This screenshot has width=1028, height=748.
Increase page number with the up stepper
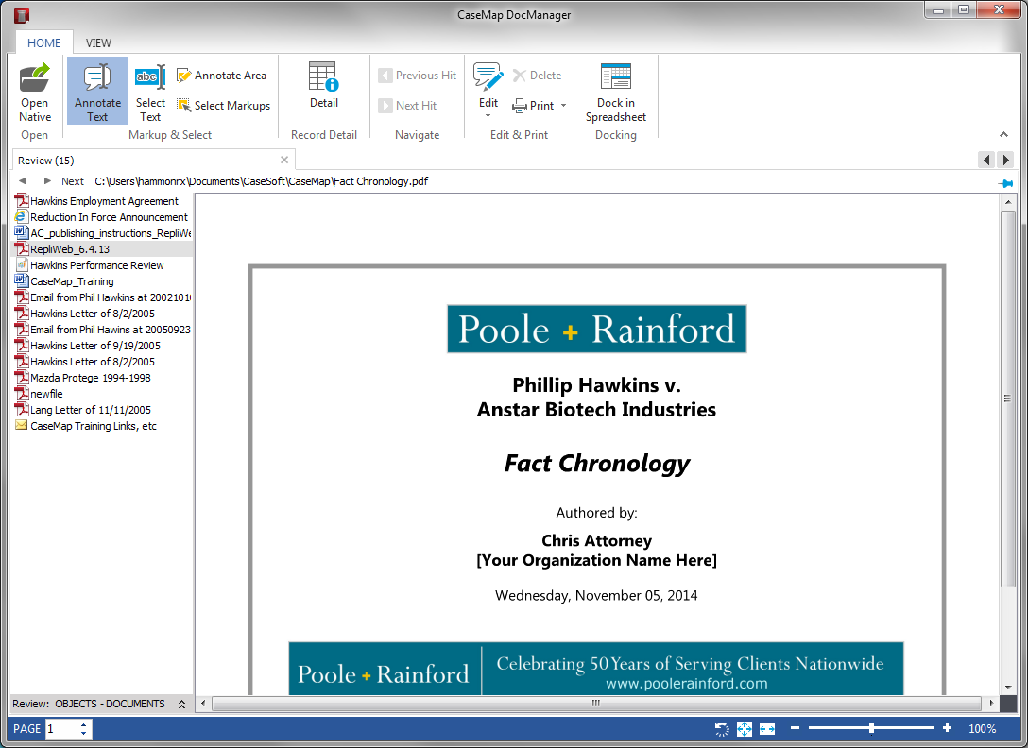(x=84, y=724)
